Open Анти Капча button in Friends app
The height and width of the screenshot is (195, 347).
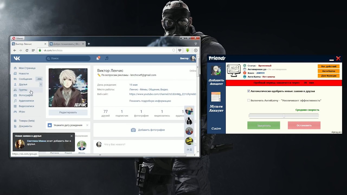pos(329,71)
